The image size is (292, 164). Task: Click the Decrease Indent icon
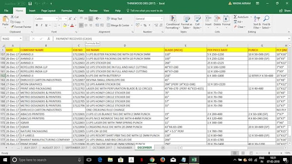click(x=97, y=25)
